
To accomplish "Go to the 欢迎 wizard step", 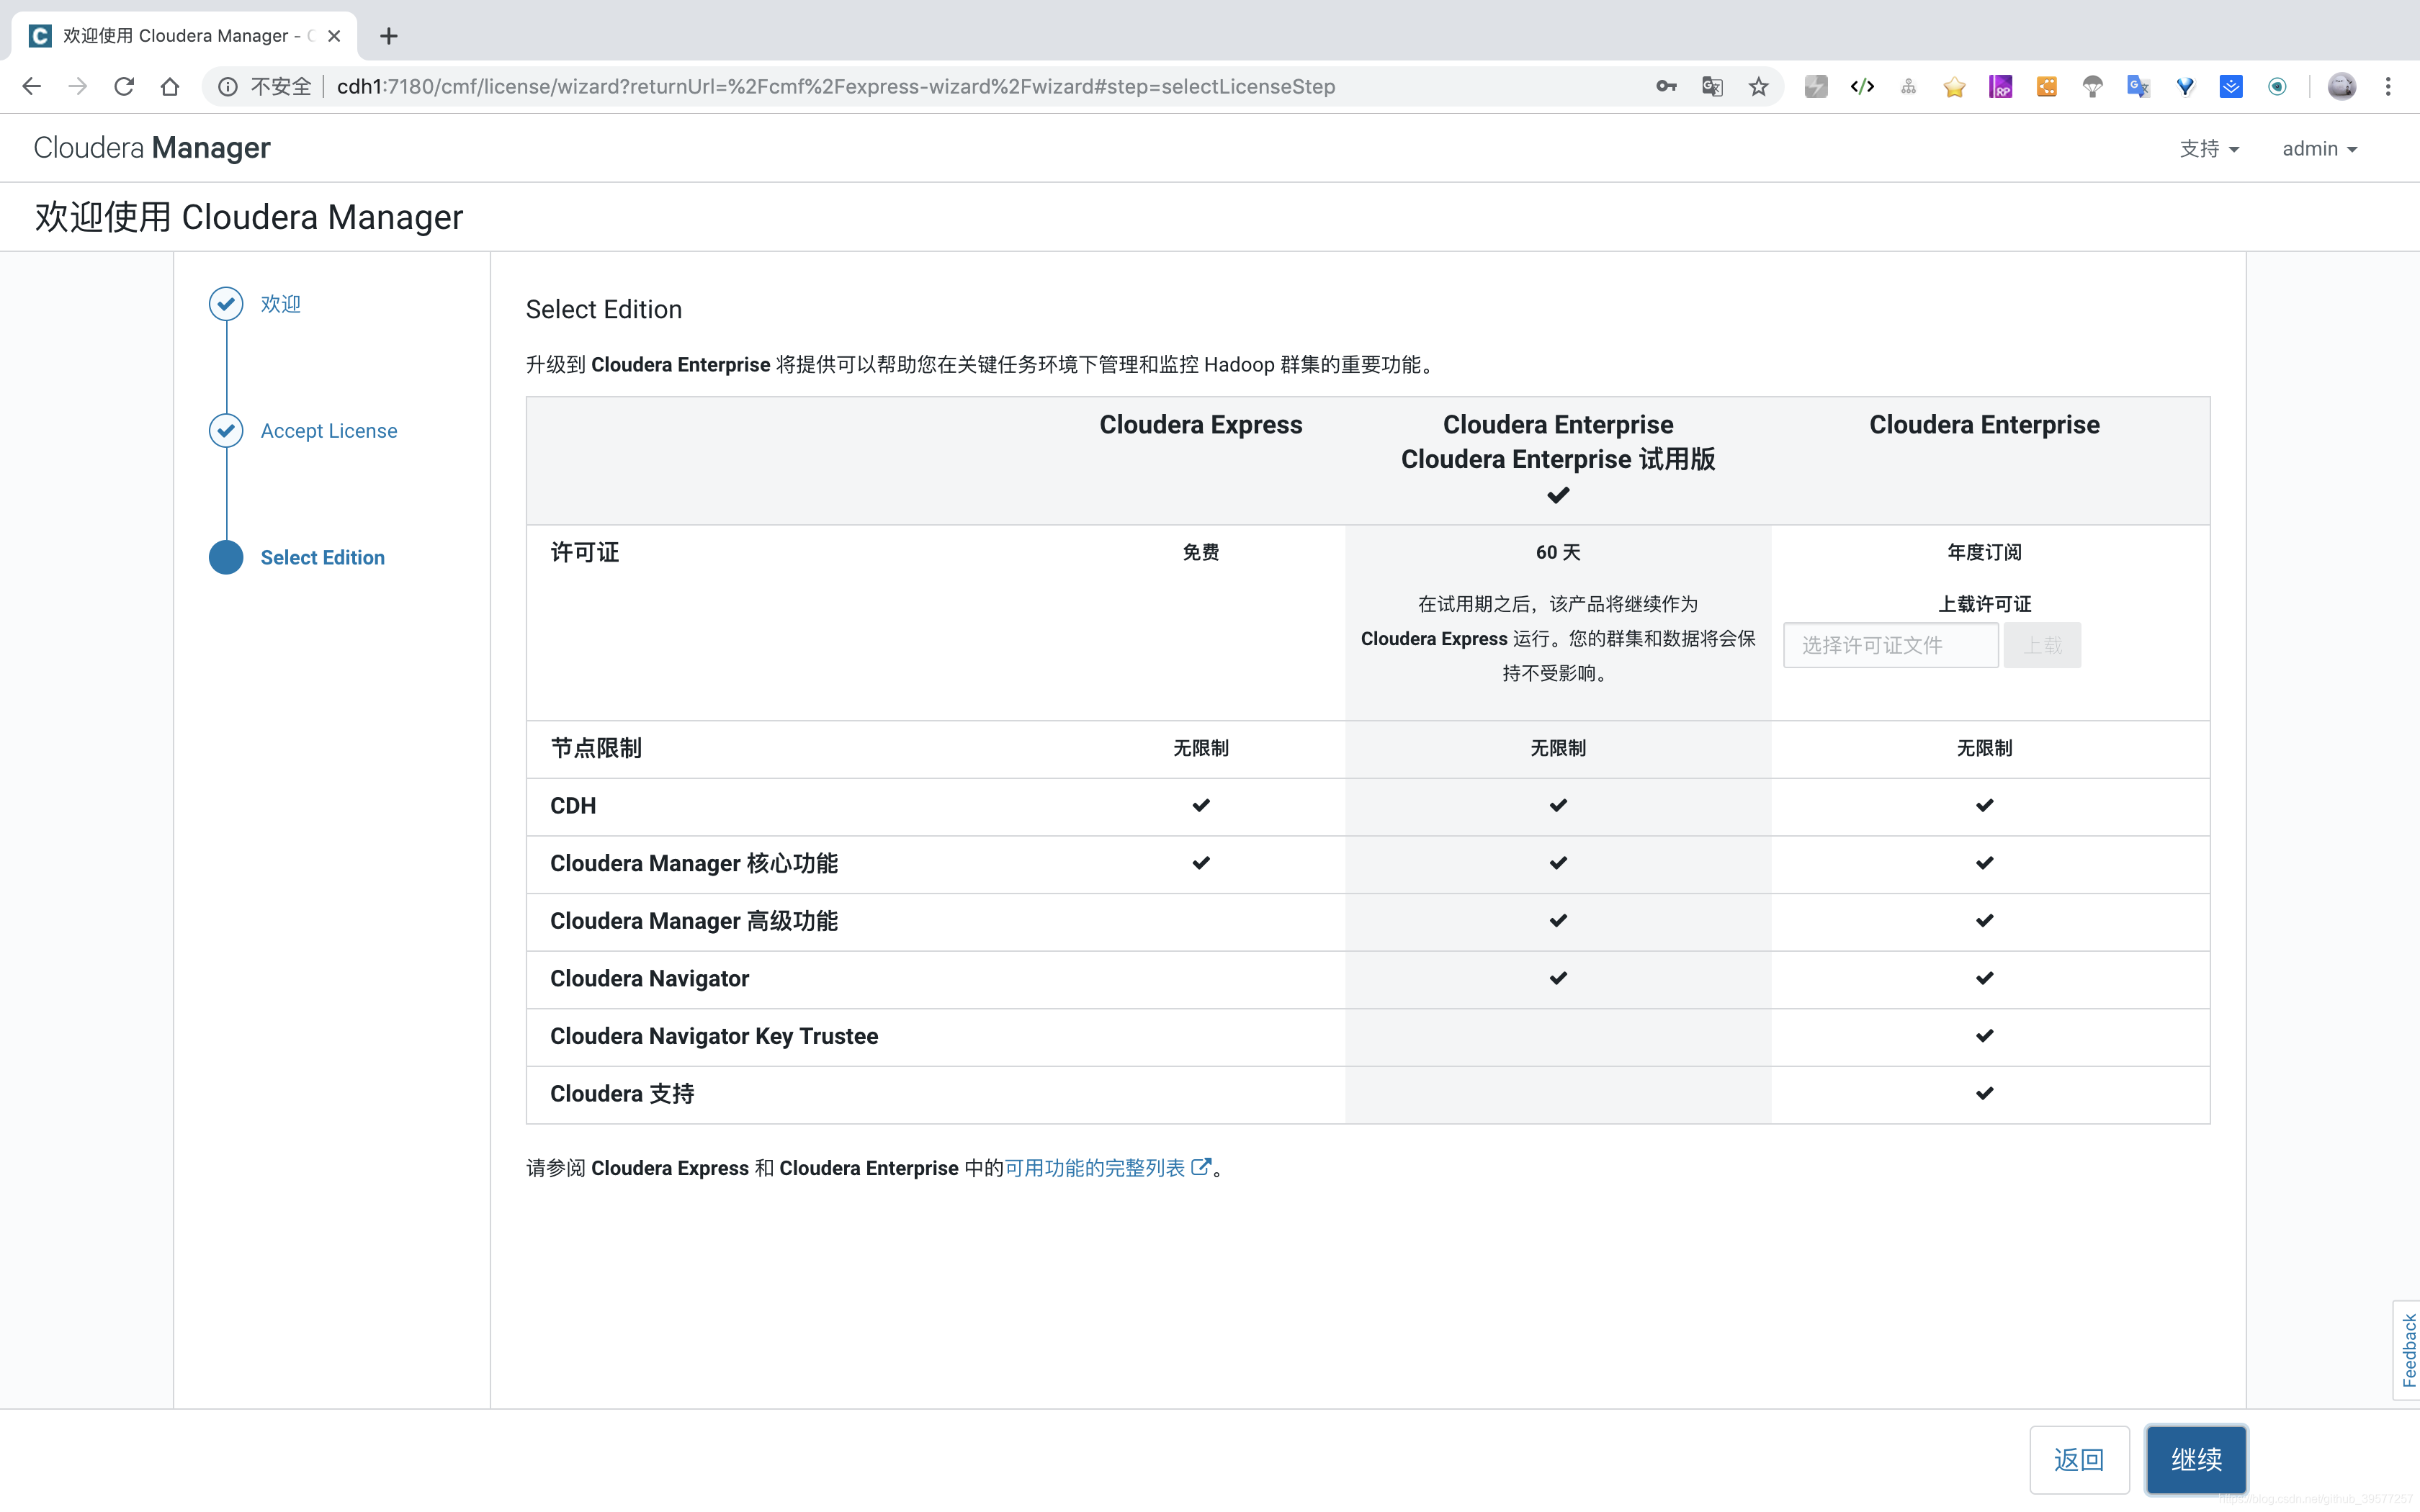I will pos(281,304).
